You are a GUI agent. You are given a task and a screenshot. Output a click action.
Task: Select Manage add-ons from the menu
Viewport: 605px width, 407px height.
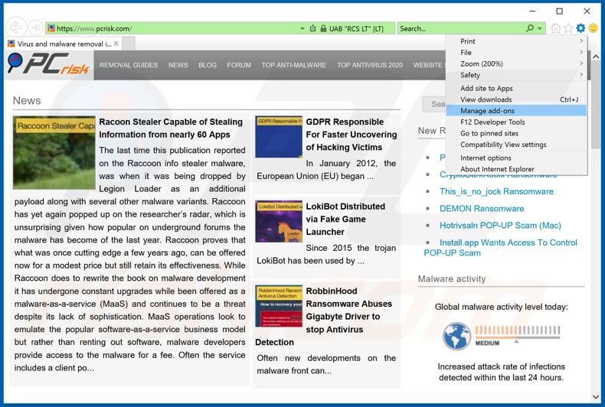(x=488, y=111)
